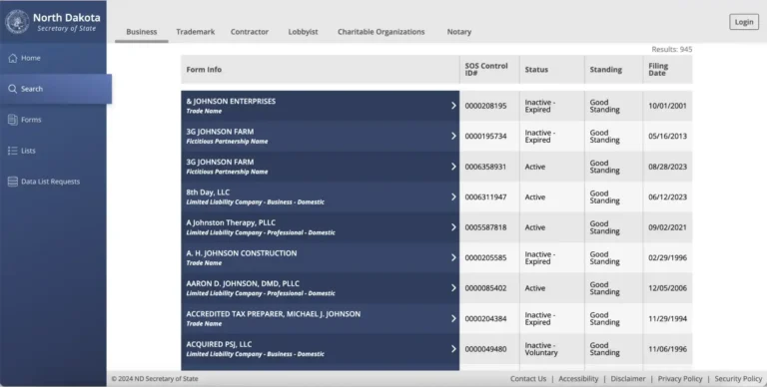Click the Lists bullet icon in sidebar
The width and height of the screenshot is (767, 387).
click(13, 151)
